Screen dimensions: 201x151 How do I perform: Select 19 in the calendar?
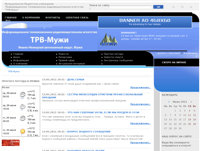pos(194,119)
